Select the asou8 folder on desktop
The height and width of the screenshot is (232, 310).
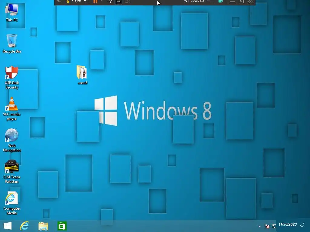pyautogui.click(x=82, y=75)
